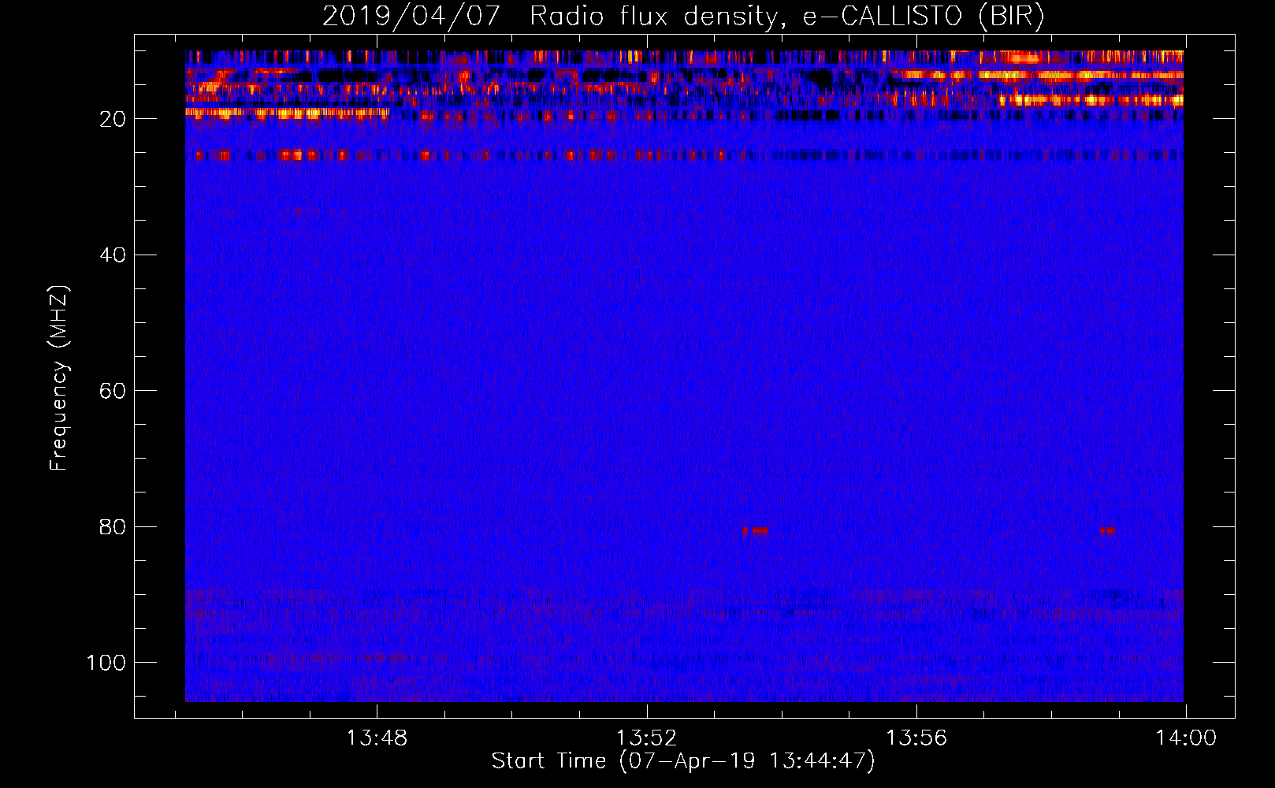Click the 20 frequency tick label
Screen dimensions: 1275x788
coord(113,119)
